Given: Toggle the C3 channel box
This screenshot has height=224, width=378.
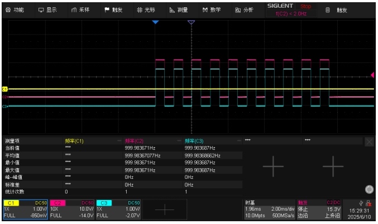Looking at the screenshot, I should [x=118, y=209].
